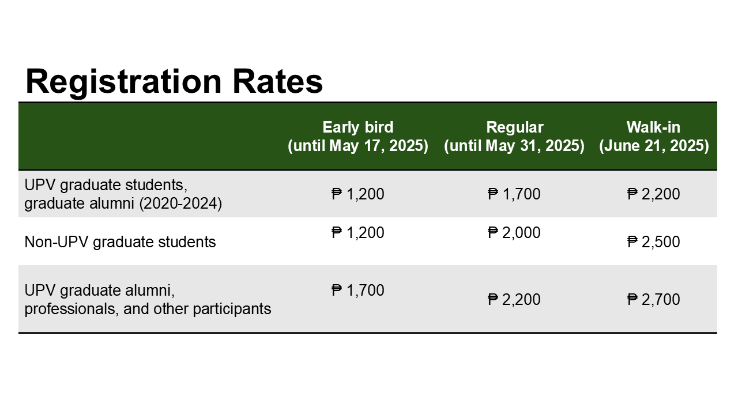Select the Regular column header
738x415 pixels.
point(515,127)
